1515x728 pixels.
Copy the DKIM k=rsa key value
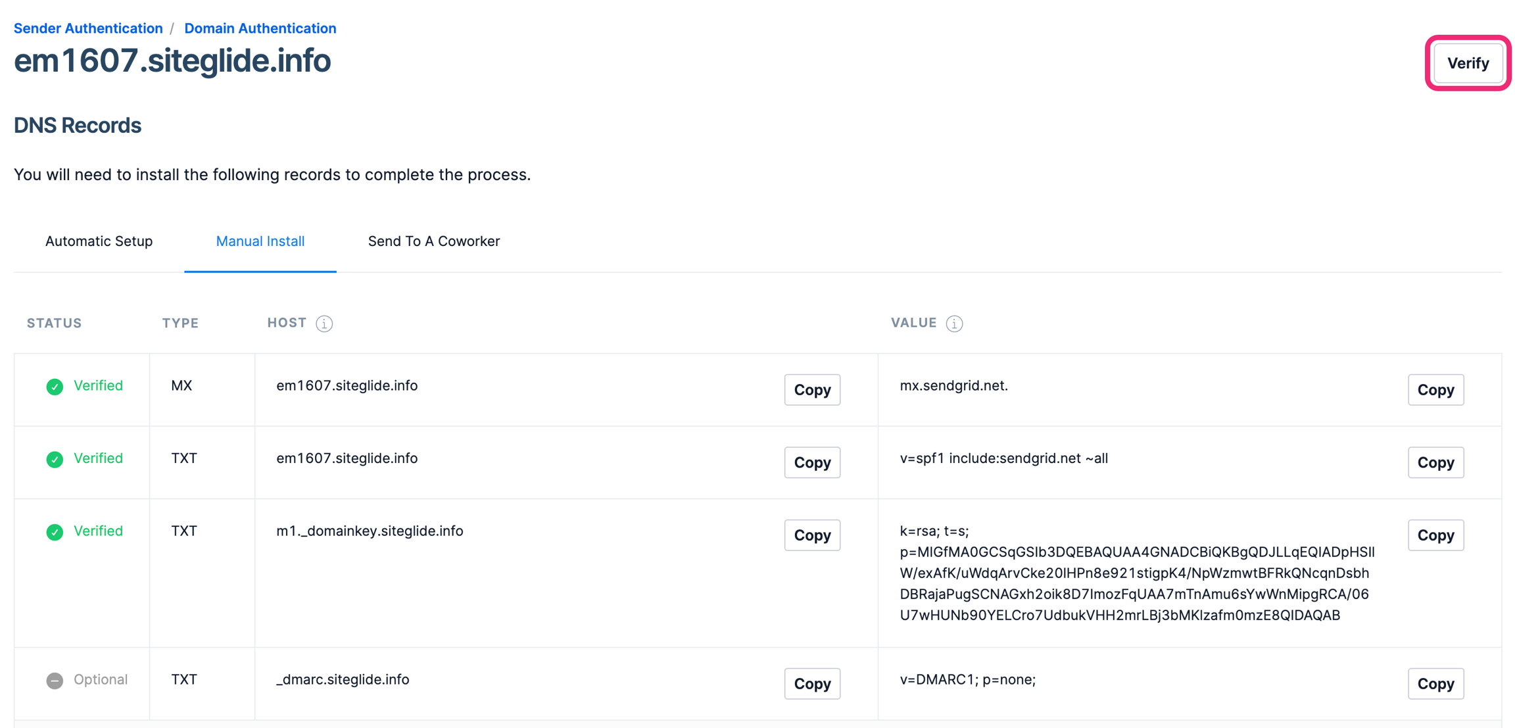tap(1435, 535)
